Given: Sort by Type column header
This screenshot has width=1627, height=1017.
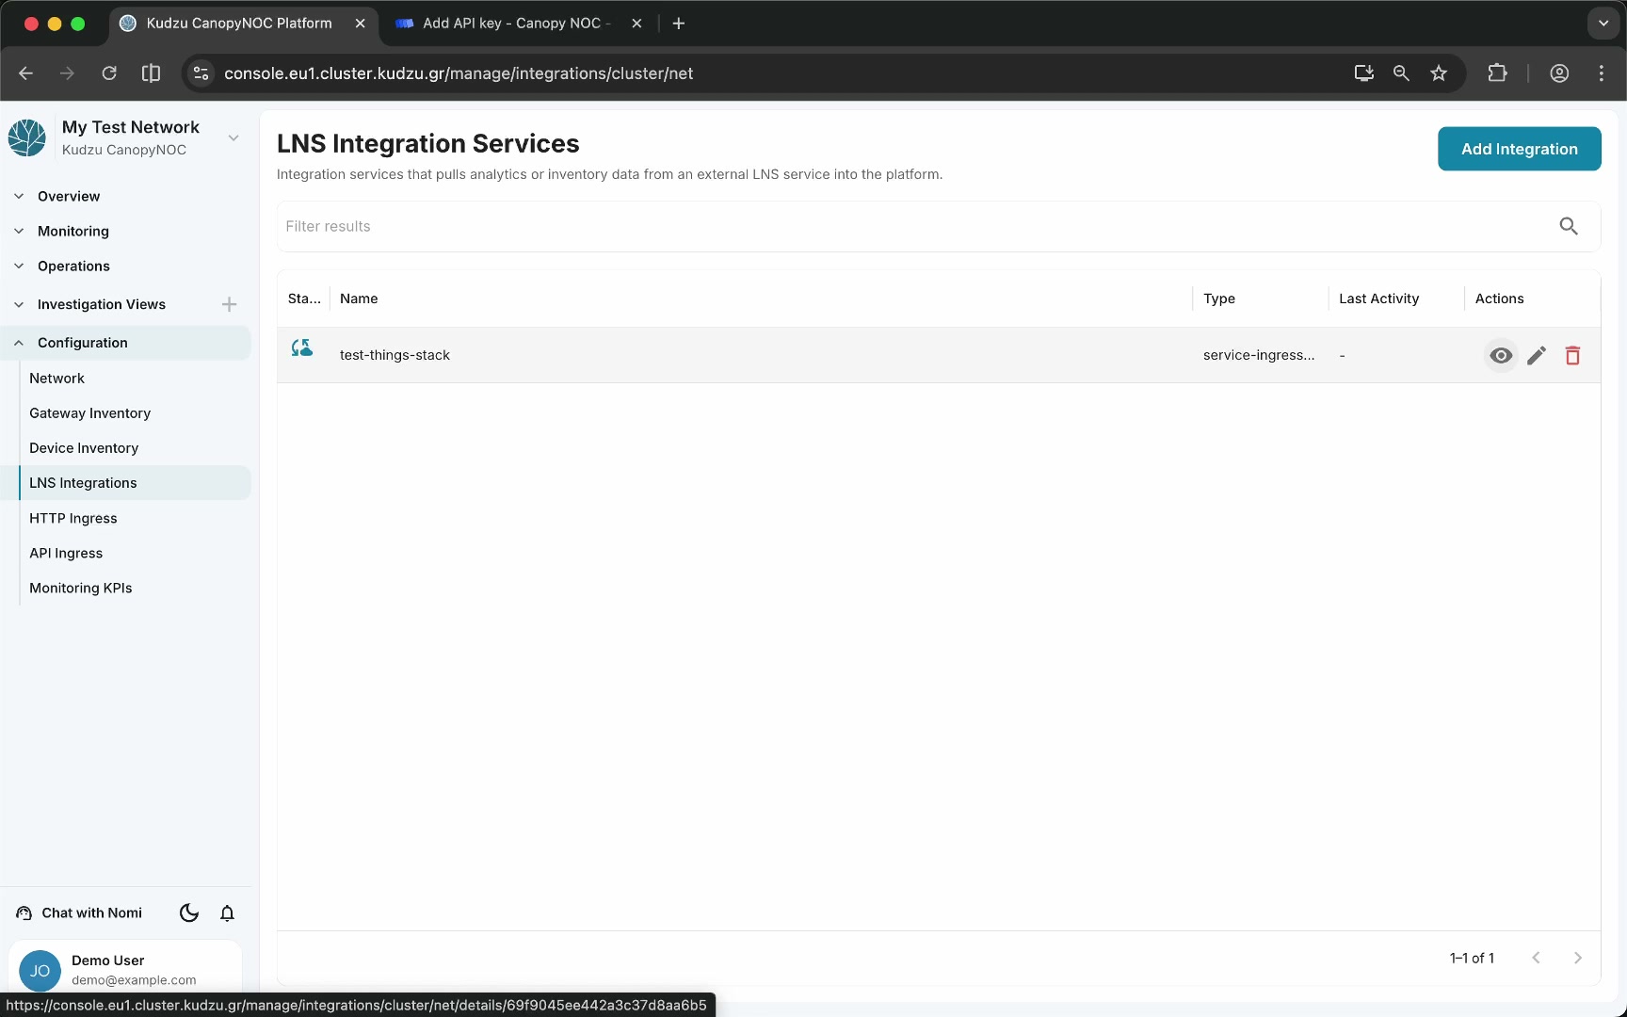Looking at the screenshot, I should click(1219, 299).
